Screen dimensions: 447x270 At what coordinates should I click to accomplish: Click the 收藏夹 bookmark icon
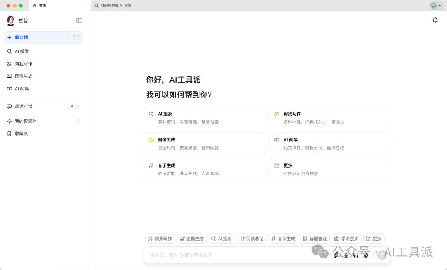pos(9,134)
